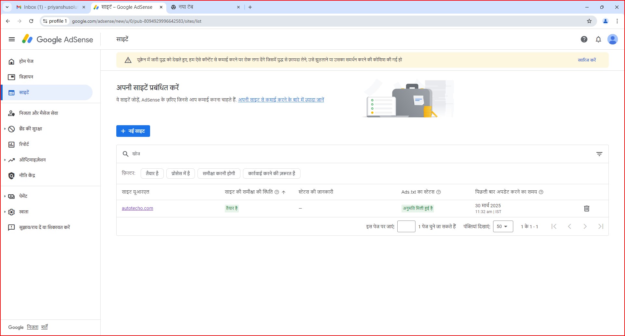The image size is (625, 336).
Task: Open नीति केंद्र in sidebar
Action: point(47,175)
